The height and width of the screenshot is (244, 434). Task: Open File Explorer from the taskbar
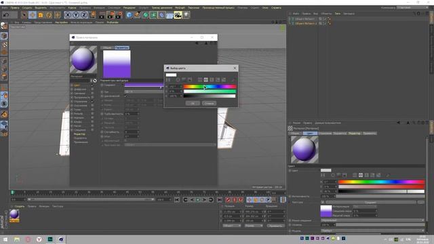coord(17,239)
